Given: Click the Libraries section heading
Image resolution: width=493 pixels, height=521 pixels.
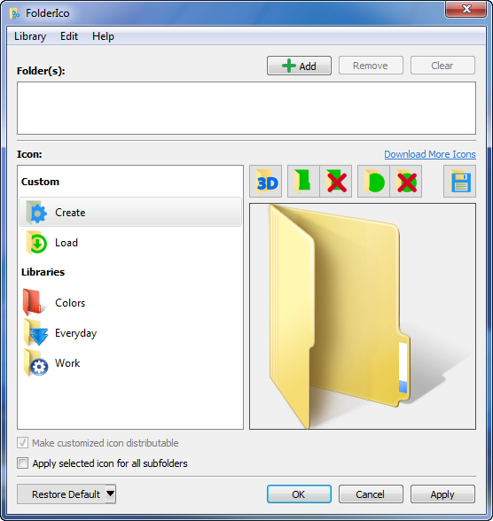Looking at the screenshot, I should coord(43,272).
